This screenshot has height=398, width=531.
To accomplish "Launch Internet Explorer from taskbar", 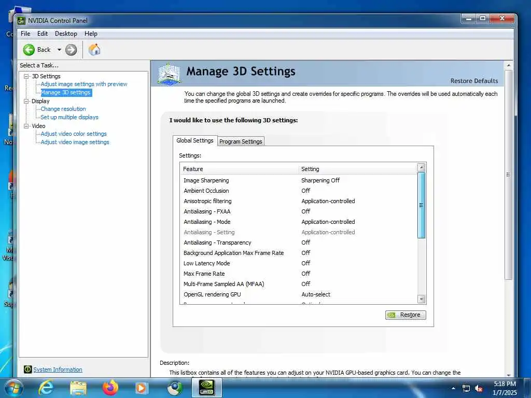I will click(x=46, y=388).
